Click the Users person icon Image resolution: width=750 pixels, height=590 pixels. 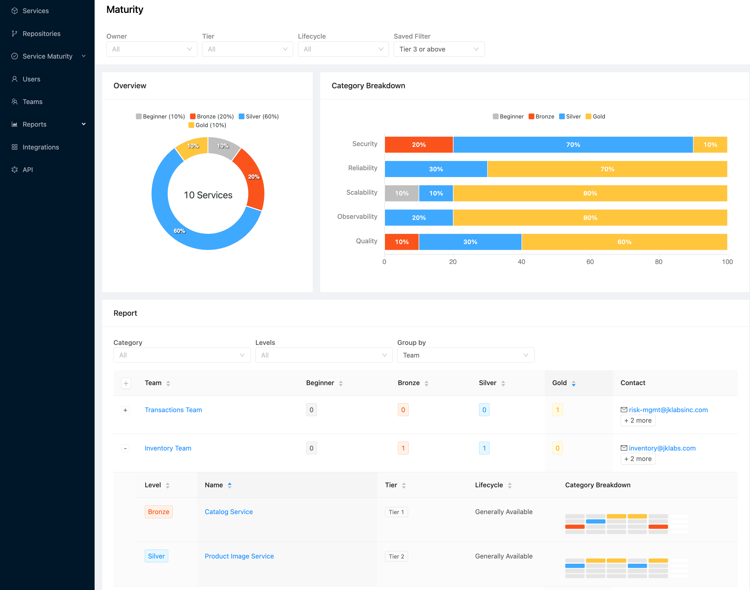point(14,79)
